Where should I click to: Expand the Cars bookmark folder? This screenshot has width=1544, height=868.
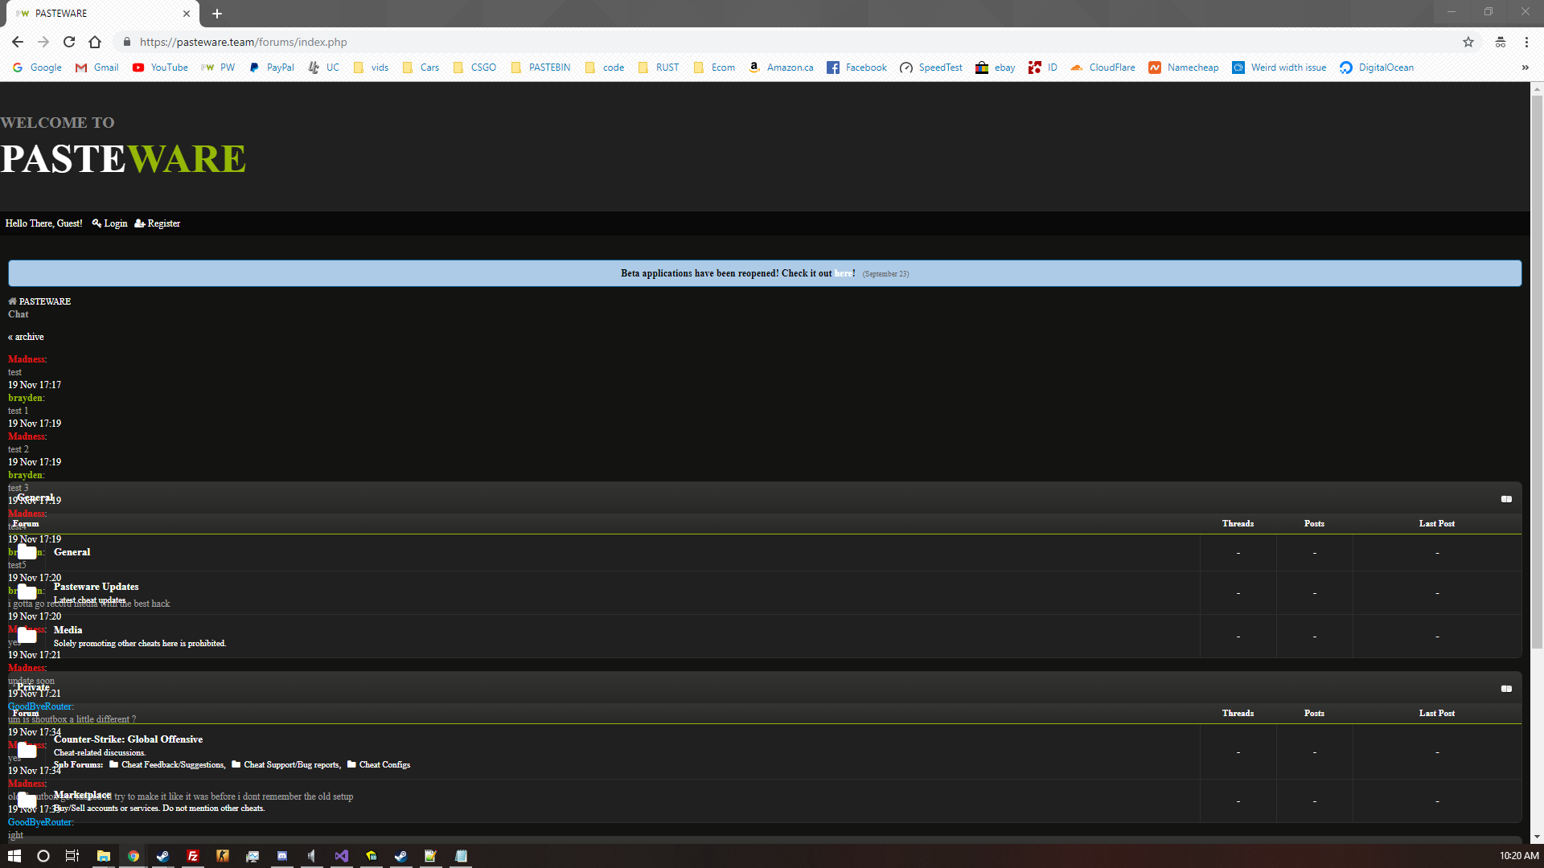[x=421, y=68]
